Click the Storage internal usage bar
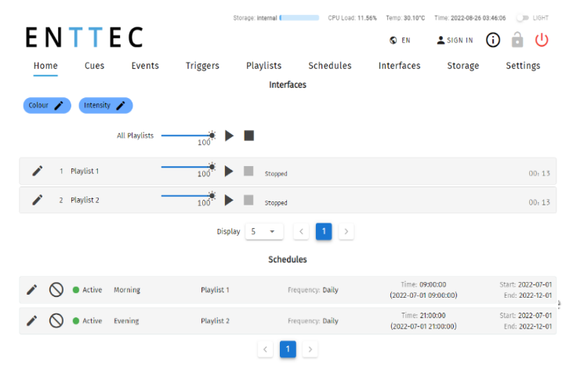 299,17
